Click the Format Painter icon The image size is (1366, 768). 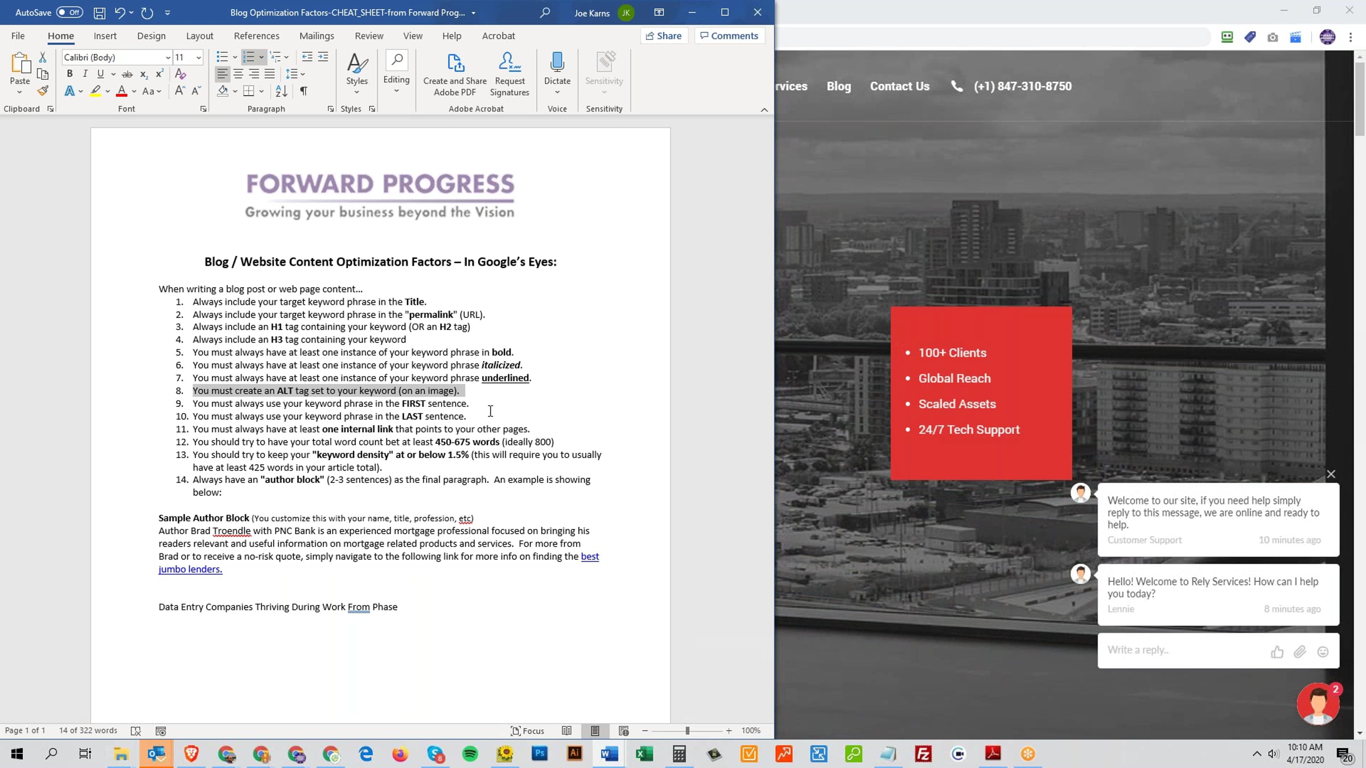coord(43,91)
